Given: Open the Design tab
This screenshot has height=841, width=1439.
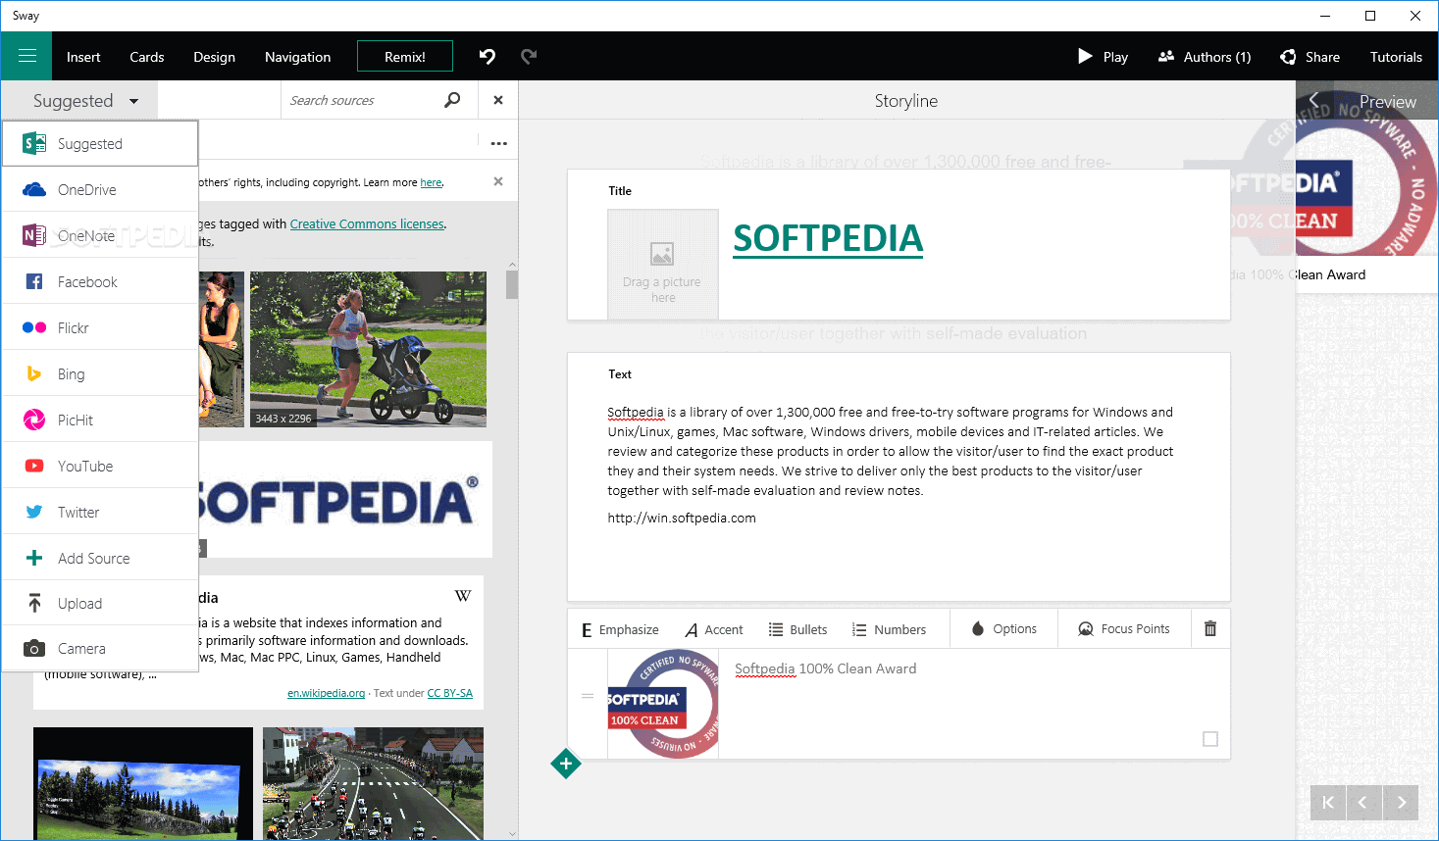Looking at the screenshot, I should 214,57.
